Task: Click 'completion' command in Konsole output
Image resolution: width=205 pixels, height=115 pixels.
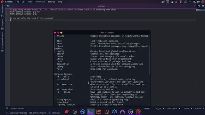Action: 63,64
